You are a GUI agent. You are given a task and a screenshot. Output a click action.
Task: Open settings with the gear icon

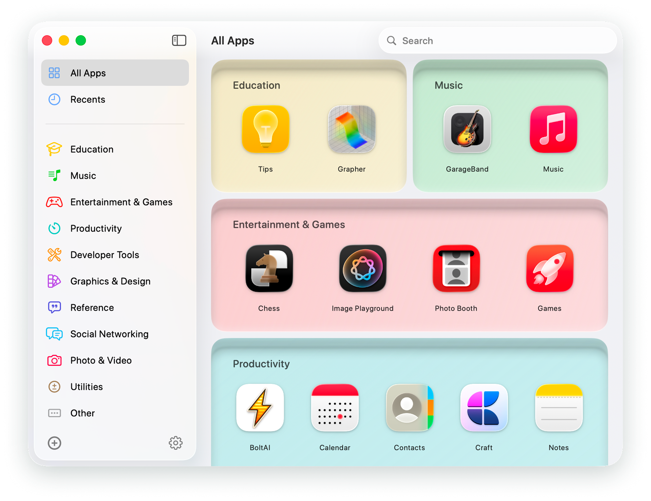(x=176, y=443)
